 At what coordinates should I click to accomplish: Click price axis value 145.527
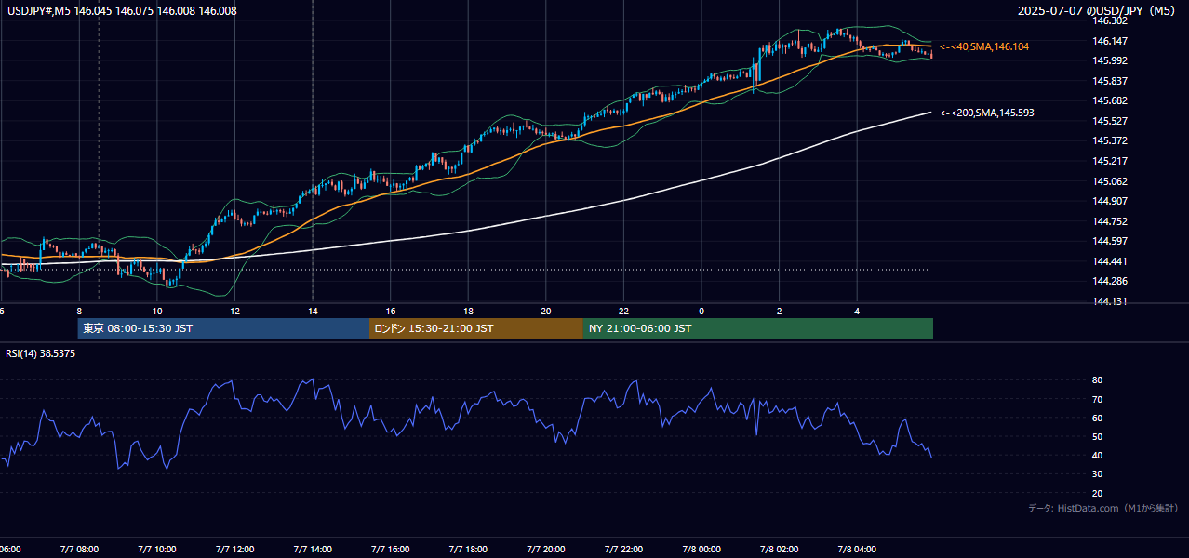coord(1110,121)
